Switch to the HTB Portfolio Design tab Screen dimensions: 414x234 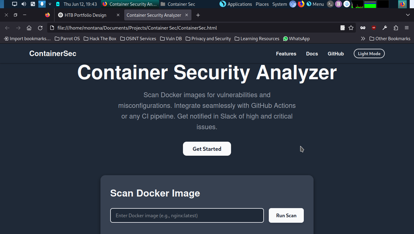[85, 15]
